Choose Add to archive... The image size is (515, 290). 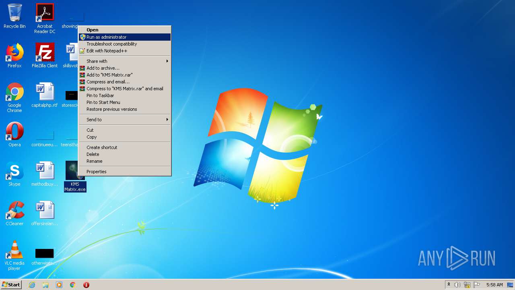125,68
